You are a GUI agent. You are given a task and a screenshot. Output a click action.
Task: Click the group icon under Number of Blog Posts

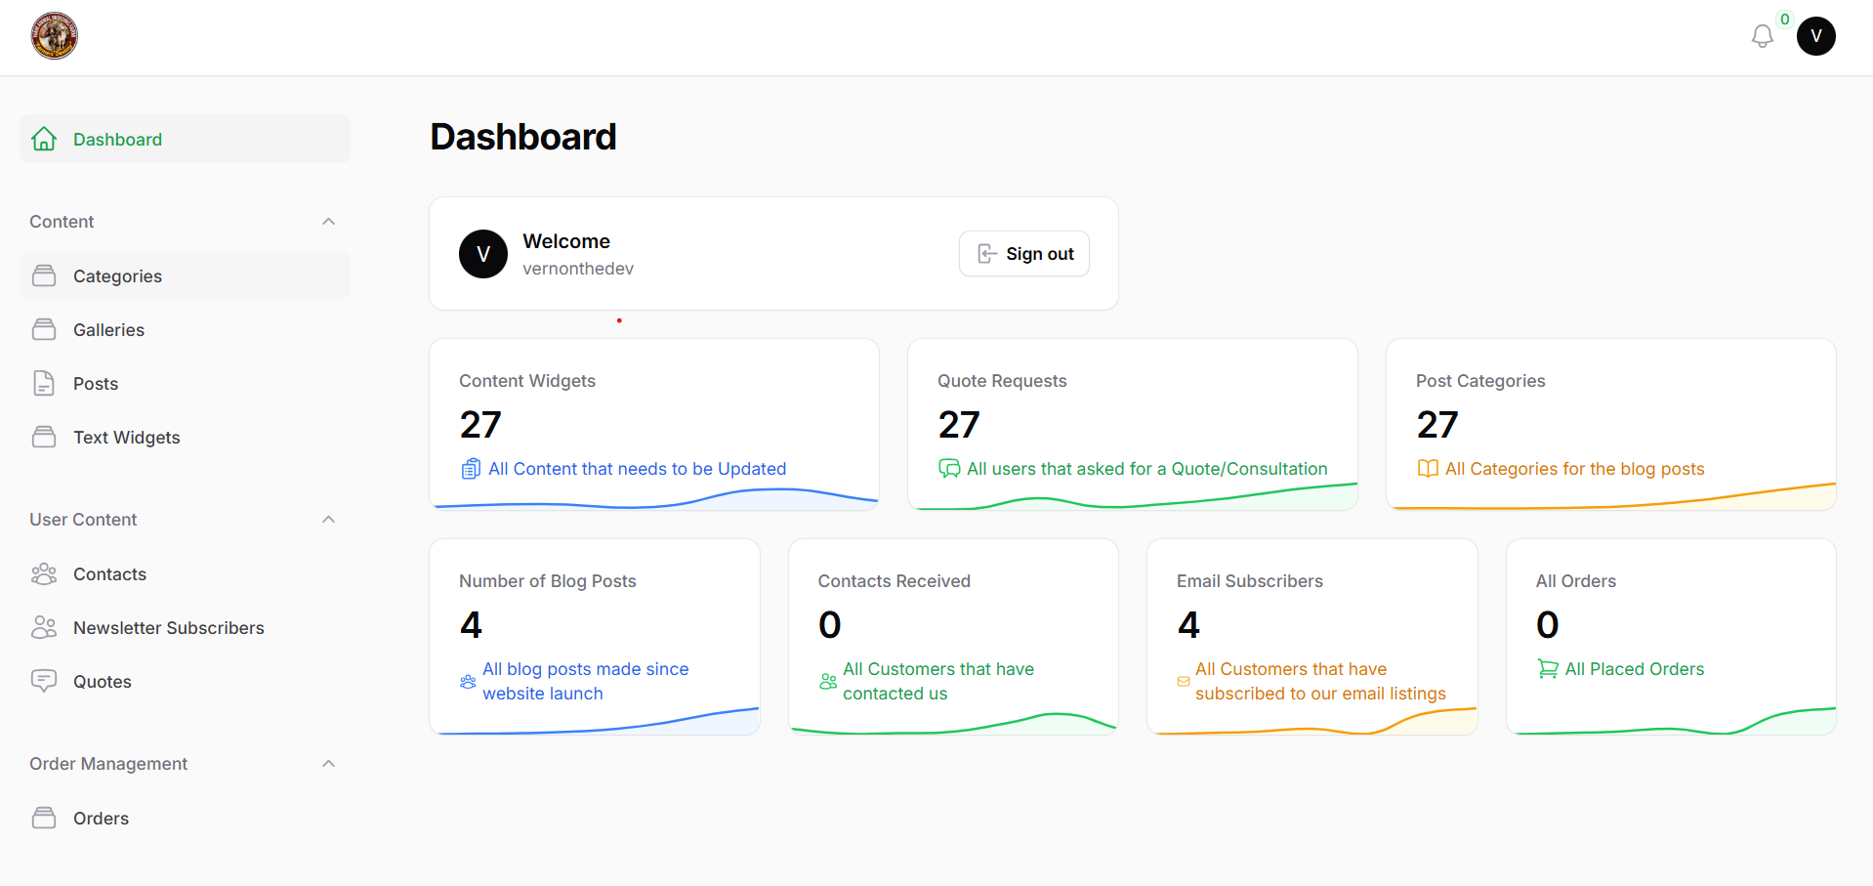pos(468,682)
